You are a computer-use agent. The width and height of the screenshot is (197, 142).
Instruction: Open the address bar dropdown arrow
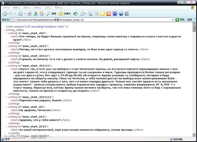pos(173,20)
